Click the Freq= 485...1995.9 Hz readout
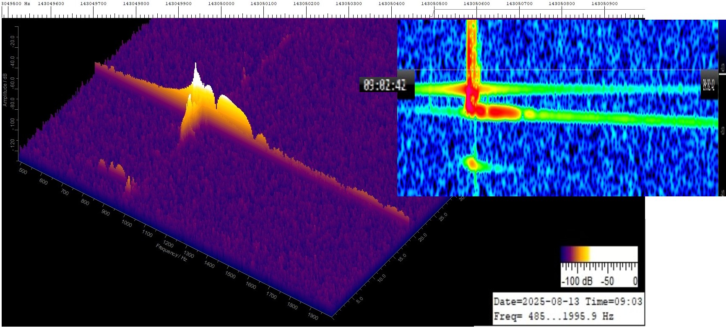Viewport: 726px width, 327px height. (x=554, y=316)
